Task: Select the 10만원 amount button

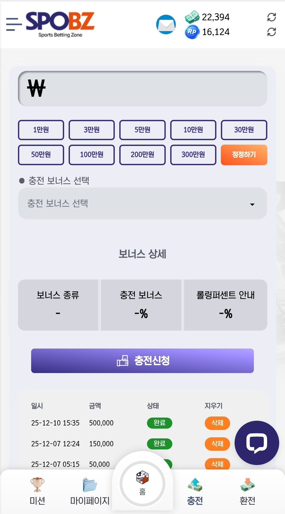Action: coord(193,130)
